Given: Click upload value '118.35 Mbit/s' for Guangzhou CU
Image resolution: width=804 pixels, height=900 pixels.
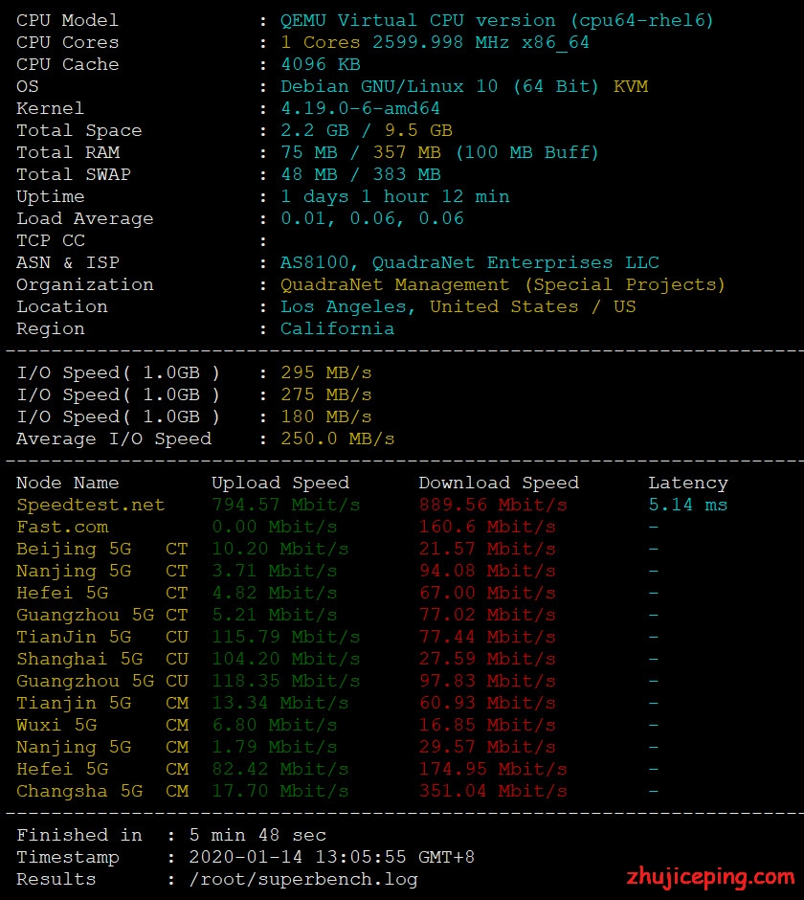Looking at the screenshot, I should [x=286, y=682].
